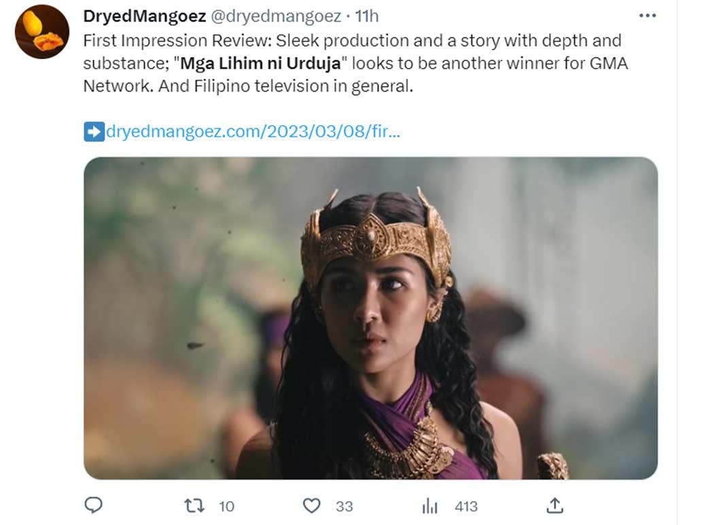Image resolution: width=701 pixels, height=525 pixels.
Task: Click the view count of 413
Action: 466,506
